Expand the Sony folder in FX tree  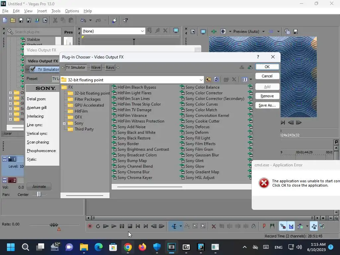click(64, 124)
